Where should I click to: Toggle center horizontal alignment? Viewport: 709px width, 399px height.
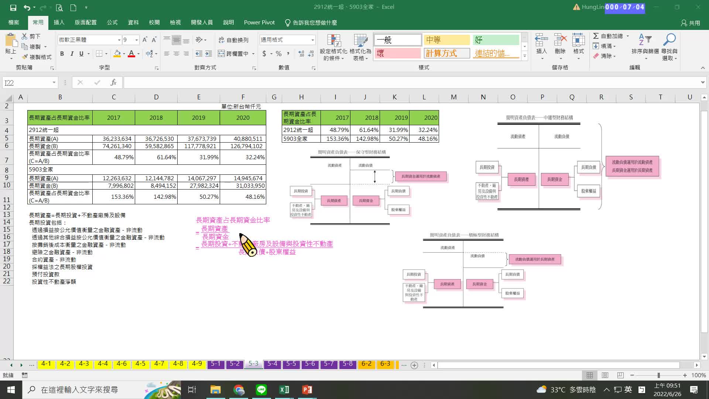177,54
